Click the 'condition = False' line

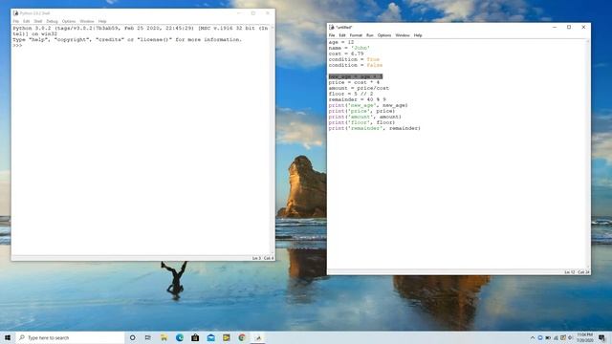click(x=356, y=65)
